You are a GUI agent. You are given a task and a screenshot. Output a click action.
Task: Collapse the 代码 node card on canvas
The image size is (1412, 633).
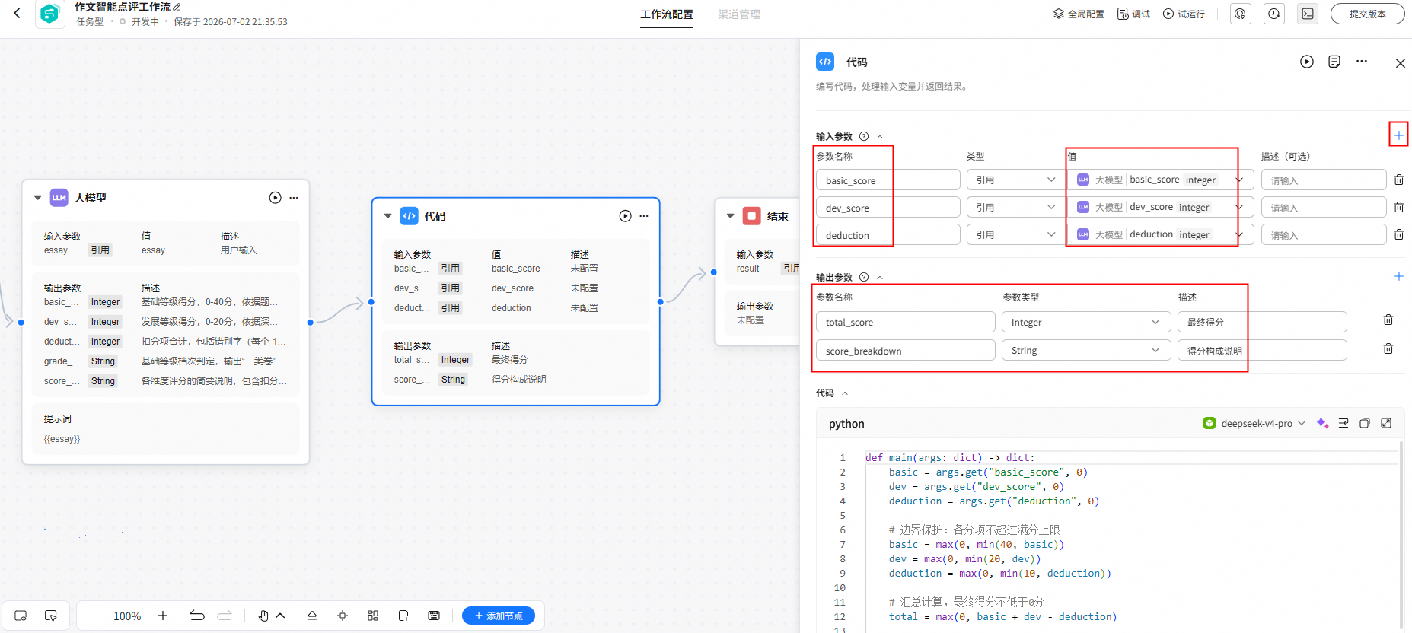(388, 216)
